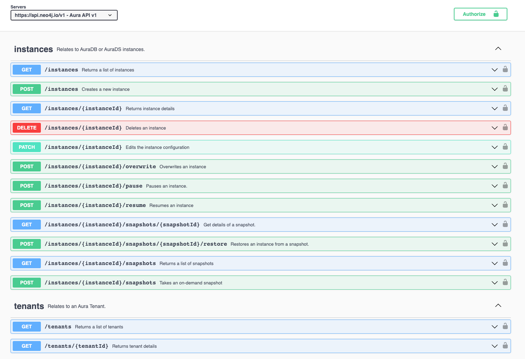525x359 pixels.
Task: Click lock icon on Returns instance details row
Action: click(505, 108)
